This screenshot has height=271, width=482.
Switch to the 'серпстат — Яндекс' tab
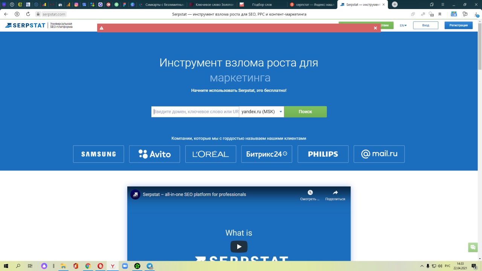pyautogui.click(x=312, y=5)
